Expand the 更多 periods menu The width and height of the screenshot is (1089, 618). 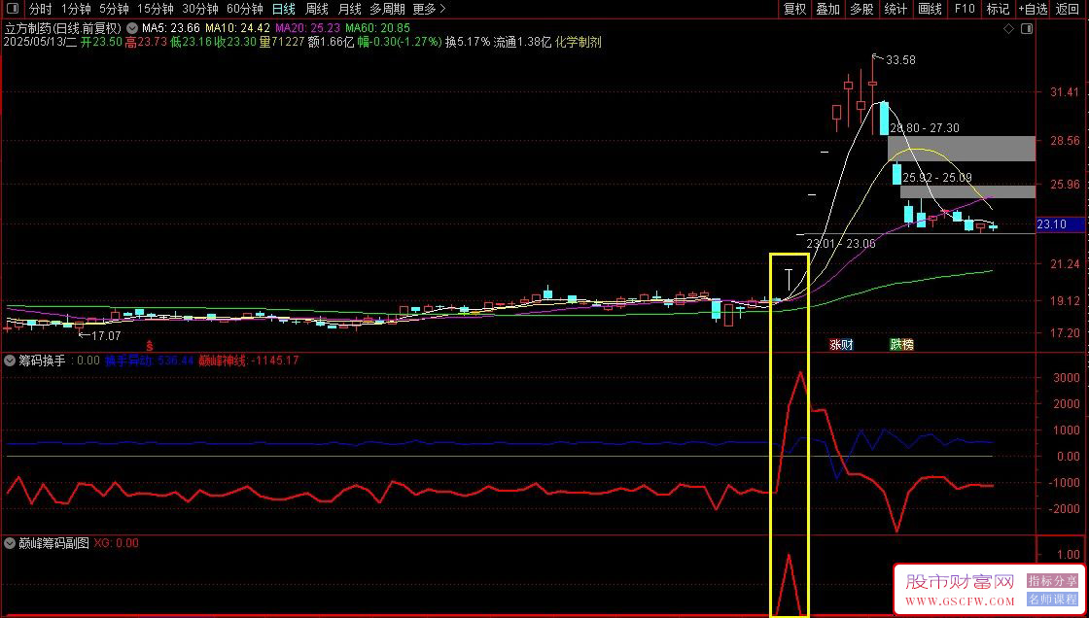(x=429, y=9)
